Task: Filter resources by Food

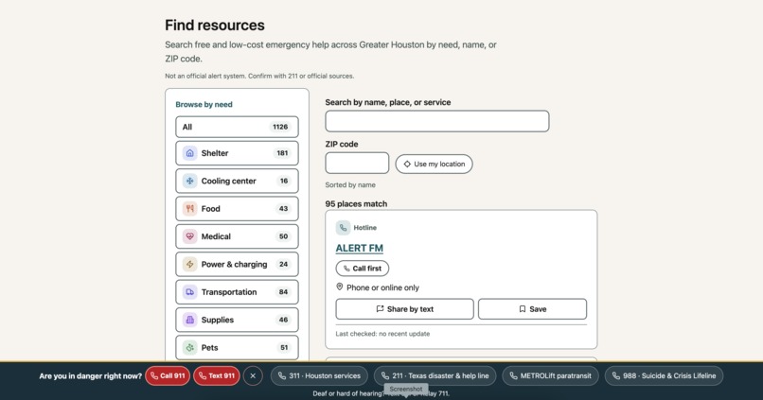Action: pyautogui.click(x=237, y=208)
